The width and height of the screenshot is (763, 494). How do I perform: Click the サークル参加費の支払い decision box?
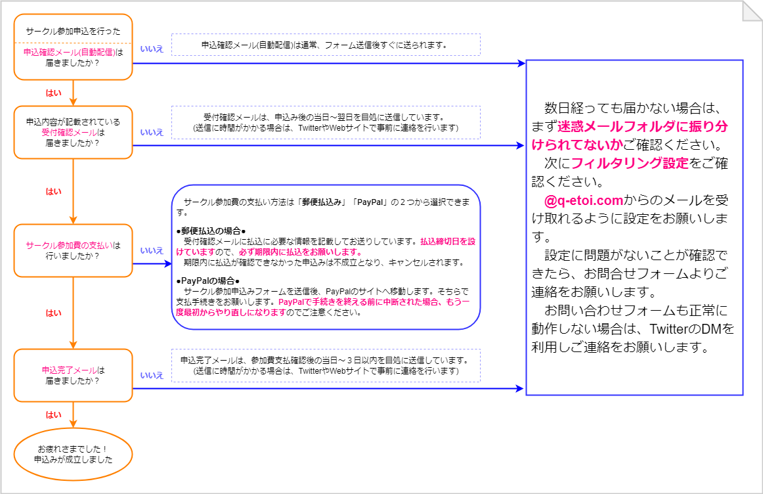click(73, 250)
